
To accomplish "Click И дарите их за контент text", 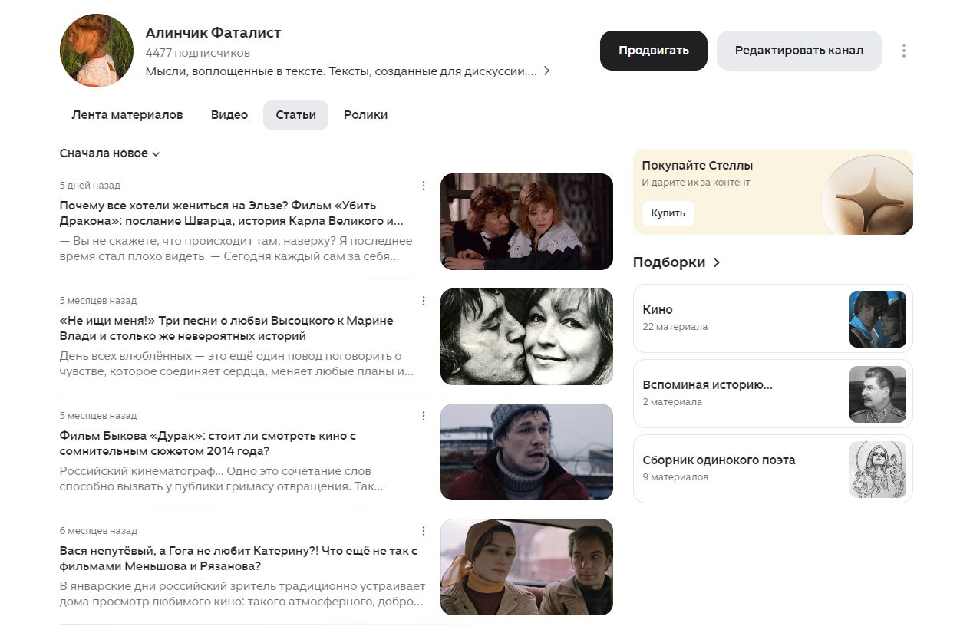I will (x=696, y=183).
